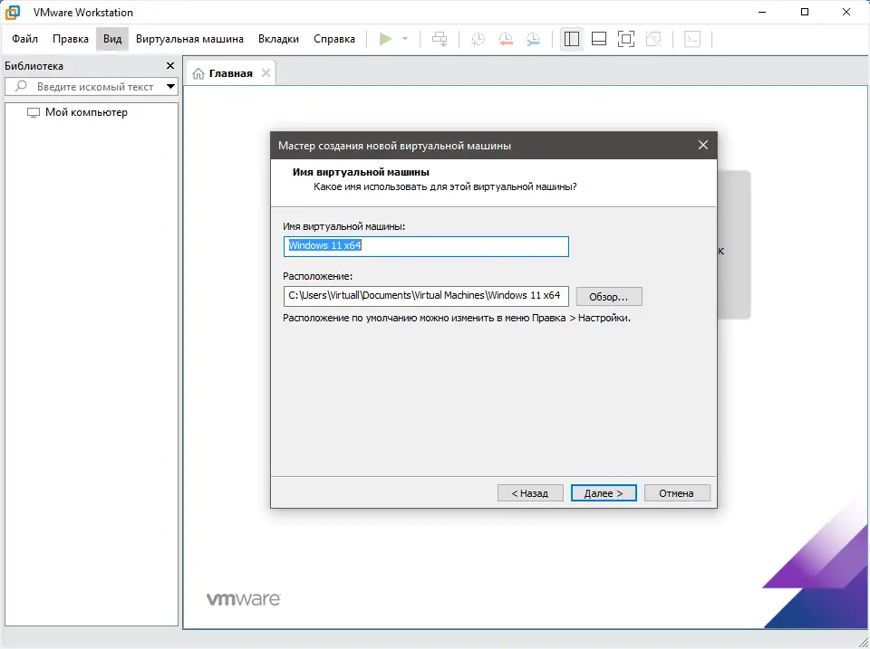Click the take snapshot clock icon
The image size is (870, 649).
[x=478, y=39]
